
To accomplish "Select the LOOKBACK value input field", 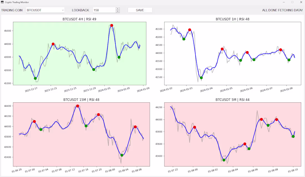I will tap(104, 10).
